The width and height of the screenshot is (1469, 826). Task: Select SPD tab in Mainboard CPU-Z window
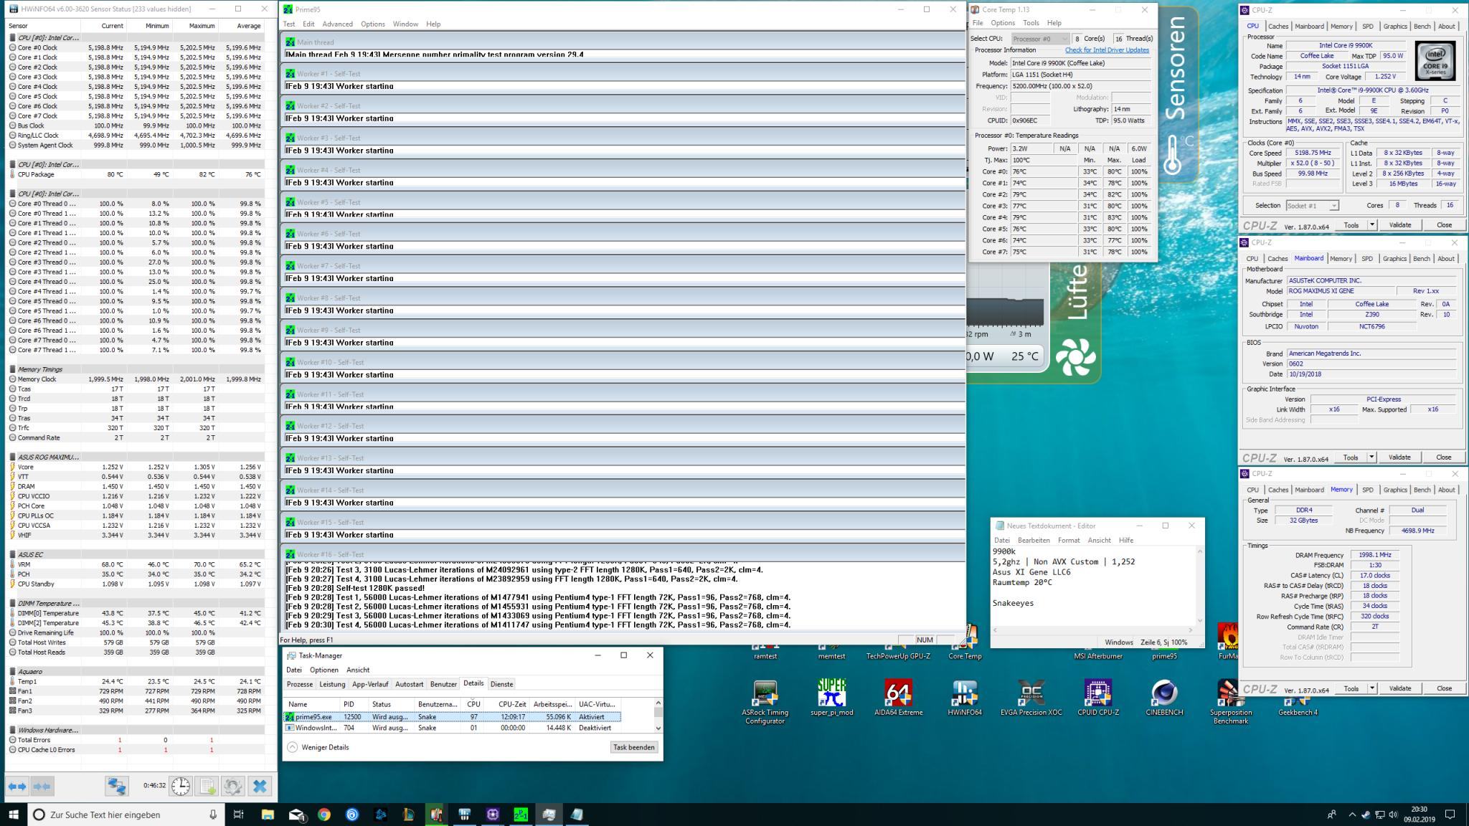(x=1367, y=259)
